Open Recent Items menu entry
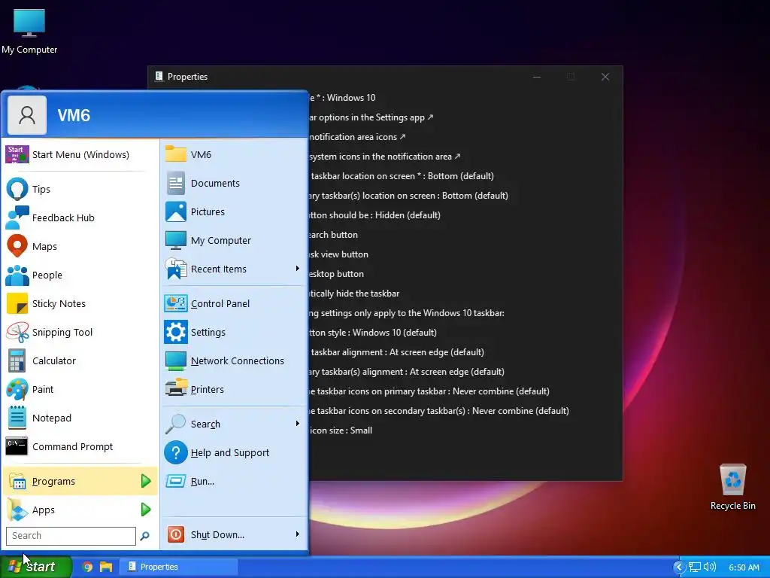The image size is (770, 578). click(234, 269)
